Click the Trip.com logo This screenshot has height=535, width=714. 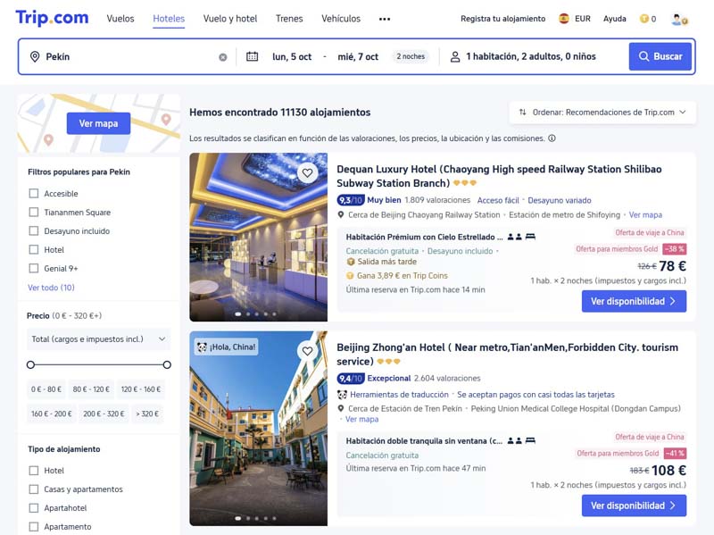coord(52,18)
